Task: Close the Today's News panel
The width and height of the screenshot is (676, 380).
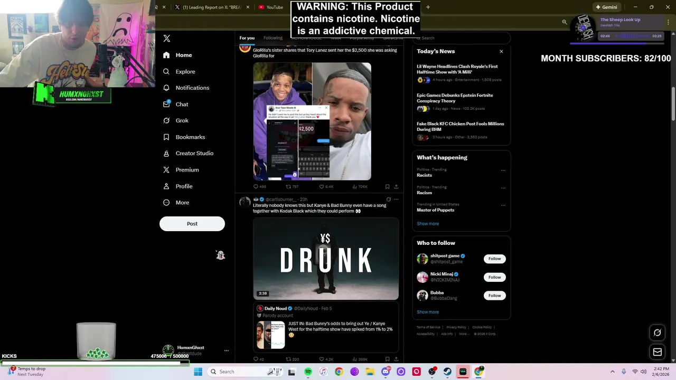Action: [501, 51]
